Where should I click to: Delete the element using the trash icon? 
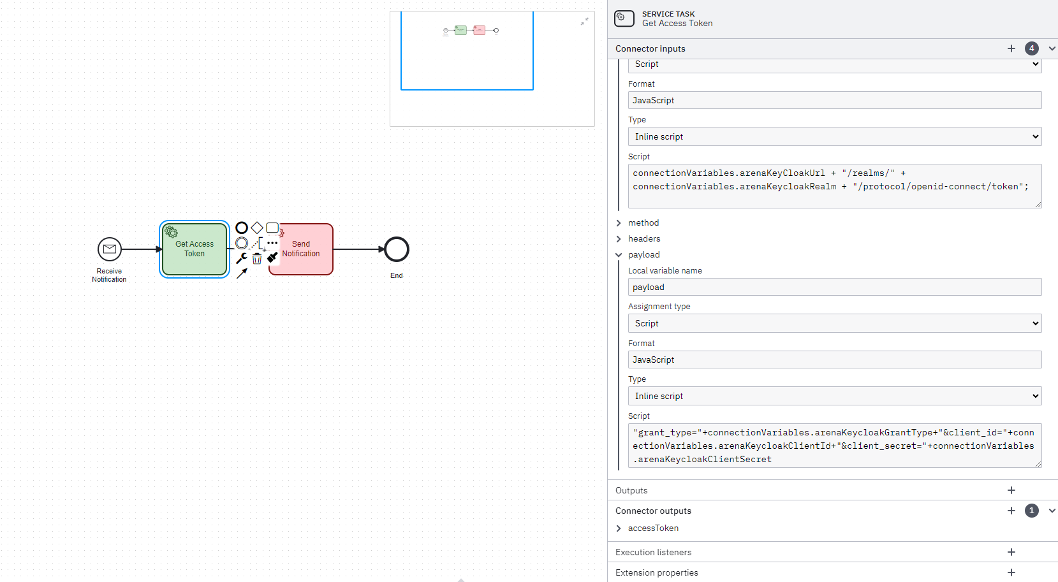[x=257, y=258]
